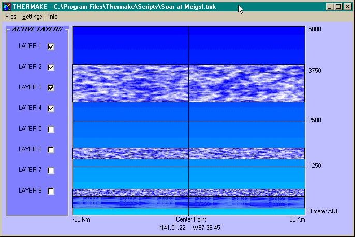Maximize the Thermake window
The image size is (355, 237).
coord(338,7)
